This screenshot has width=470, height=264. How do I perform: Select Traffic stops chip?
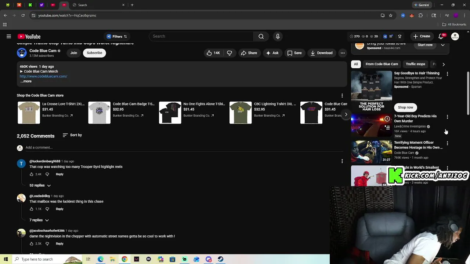(415, 64)
